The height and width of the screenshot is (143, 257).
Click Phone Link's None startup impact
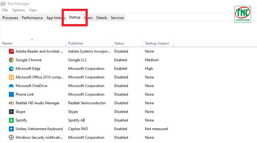(149, 94)
